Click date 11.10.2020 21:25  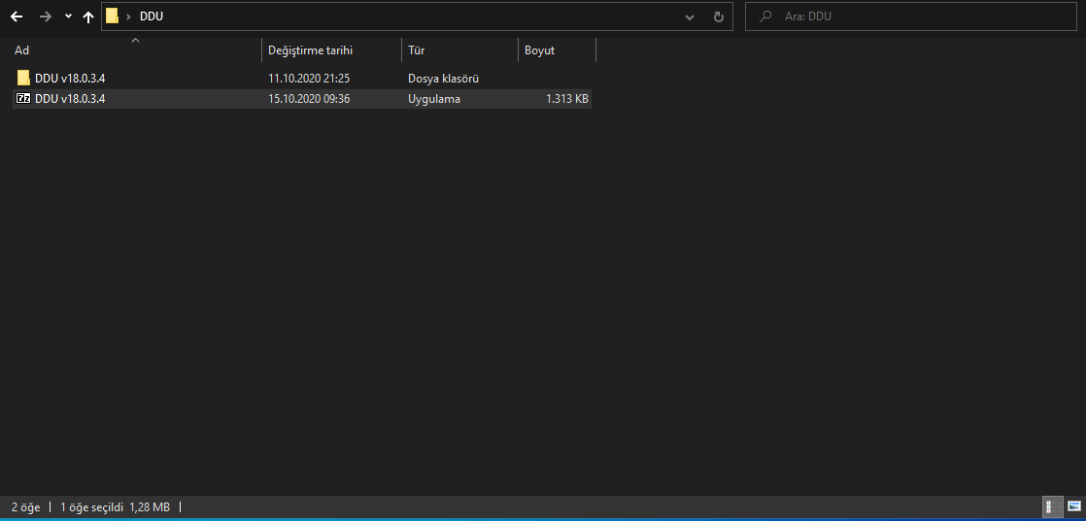tap(309, 79)
